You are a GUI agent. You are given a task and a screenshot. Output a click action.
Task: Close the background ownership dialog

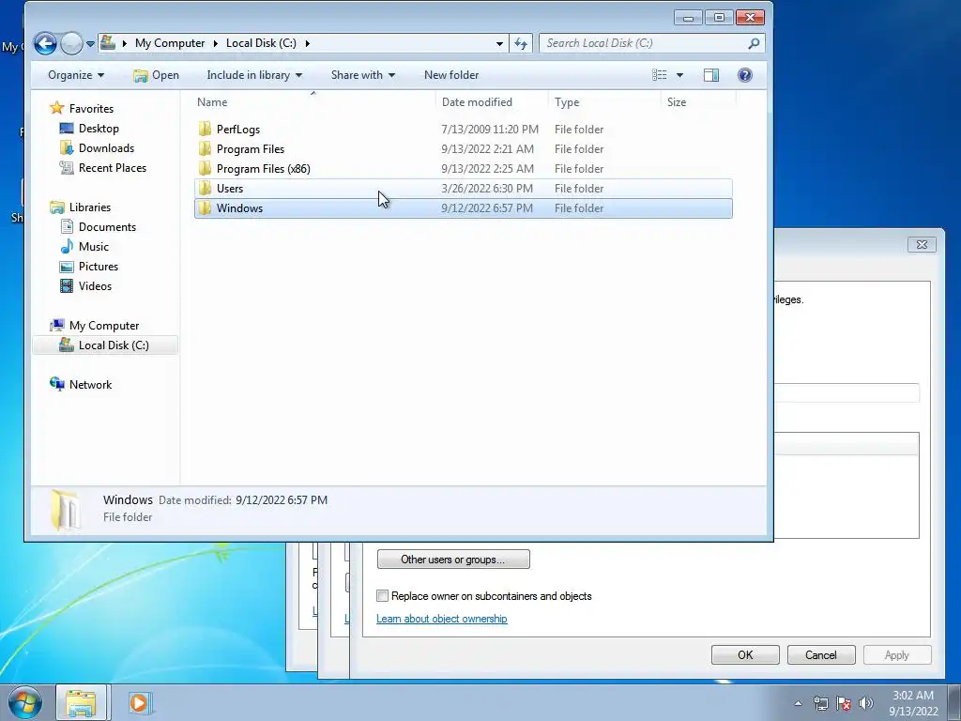[x=922, y=245]
